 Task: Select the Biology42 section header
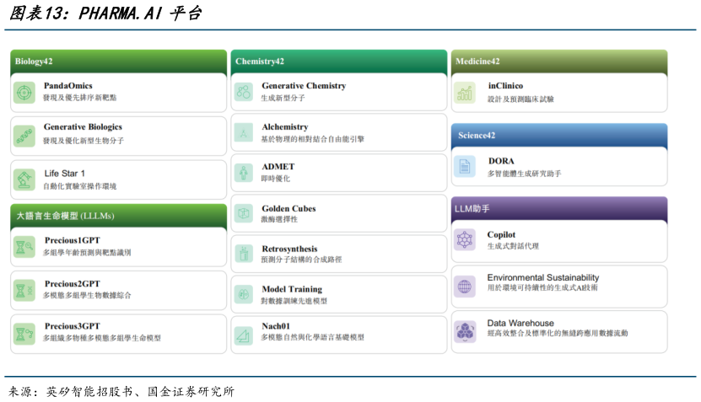click(118, 62)
